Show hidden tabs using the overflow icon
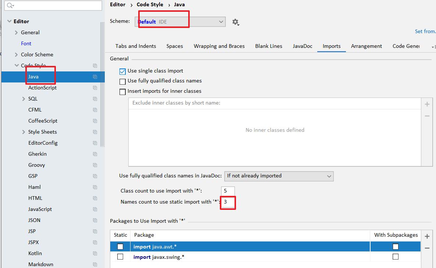Screen dimensions: 436x268 coord(433,47)
